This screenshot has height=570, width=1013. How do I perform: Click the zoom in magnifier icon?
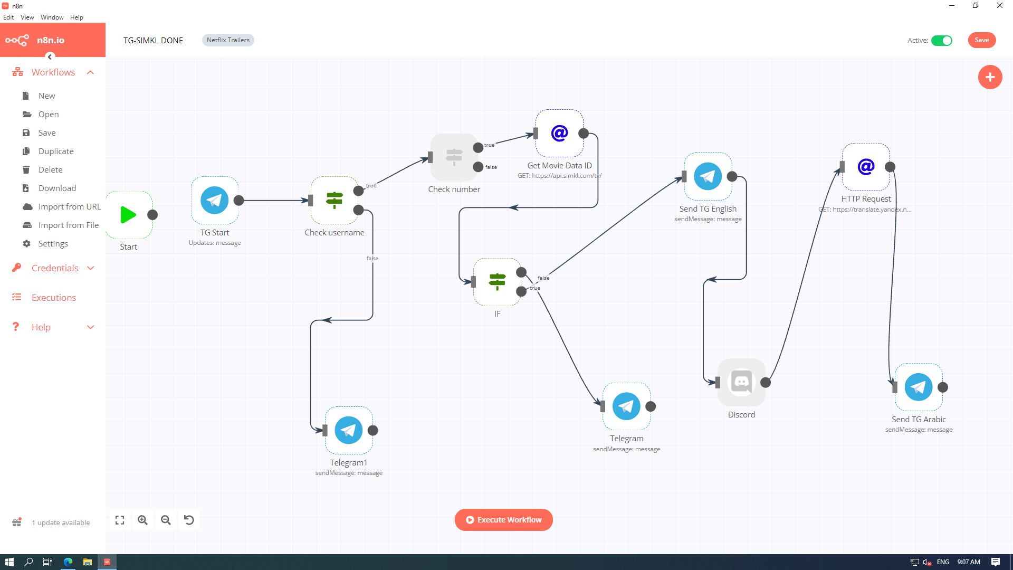click(x=142, y=520)
